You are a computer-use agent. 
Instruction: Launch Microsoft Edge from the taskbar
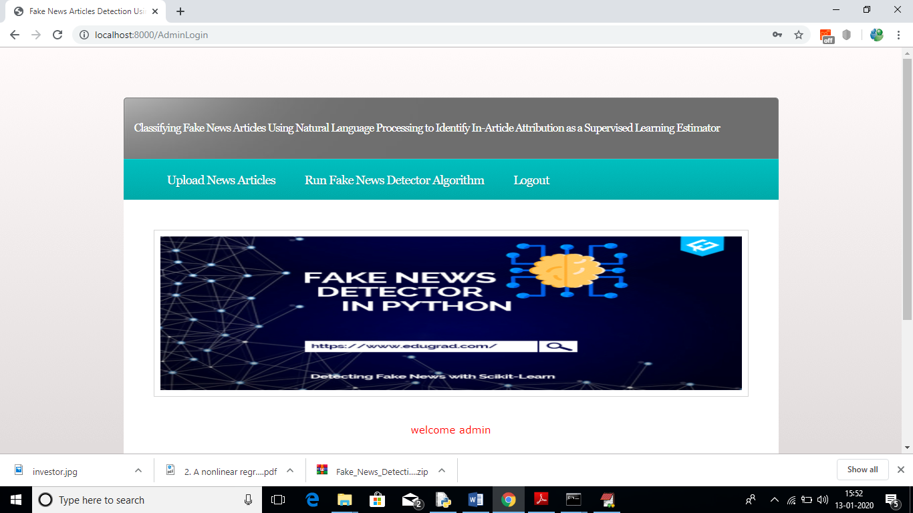click(x=312, y=500)
